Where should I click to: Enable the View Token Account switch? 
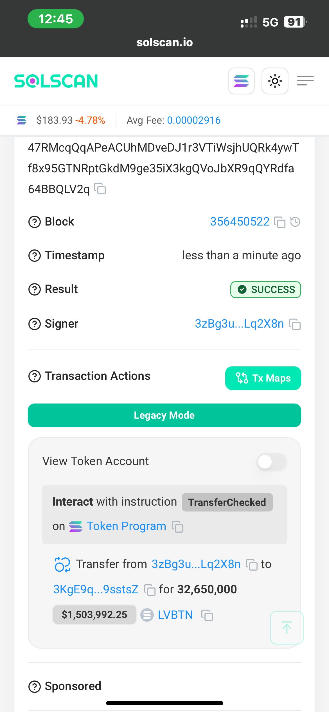pyautogui.click(x=272, y=462)
